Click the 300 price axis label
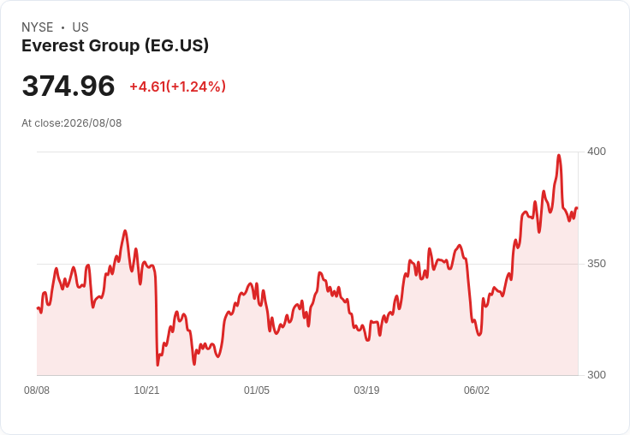This screenshot has height=435, width=630. 597,375
